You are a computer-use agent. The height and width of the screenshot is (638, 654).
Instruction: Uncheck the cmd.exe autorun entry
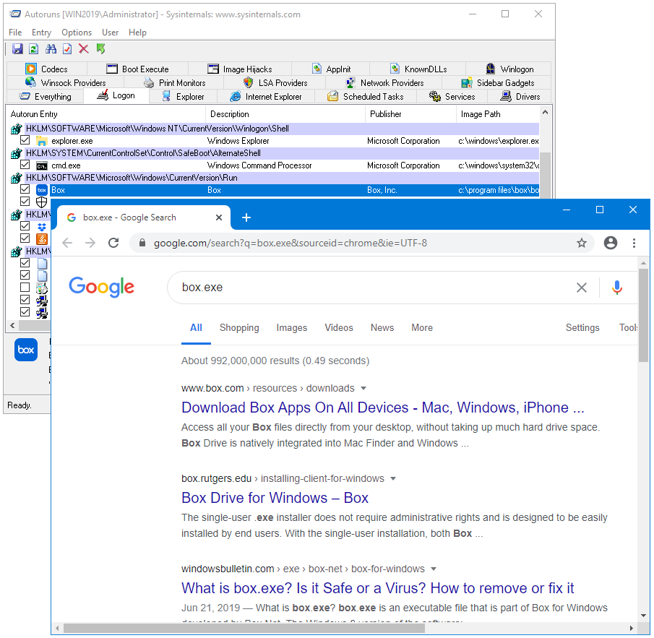coord(25,165)
